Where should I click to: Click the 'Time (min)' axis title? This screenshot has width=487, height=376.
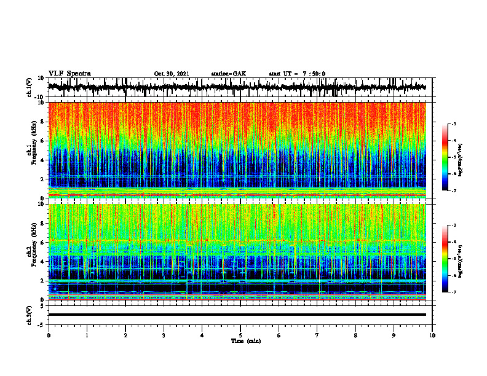pyautogui.click(x=246, y=341)
